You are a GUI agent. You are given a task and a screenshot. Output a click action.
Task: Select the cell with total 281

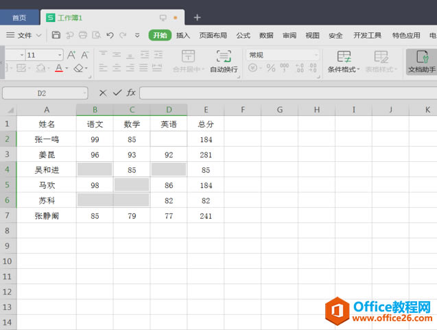(x=206, y=154)
